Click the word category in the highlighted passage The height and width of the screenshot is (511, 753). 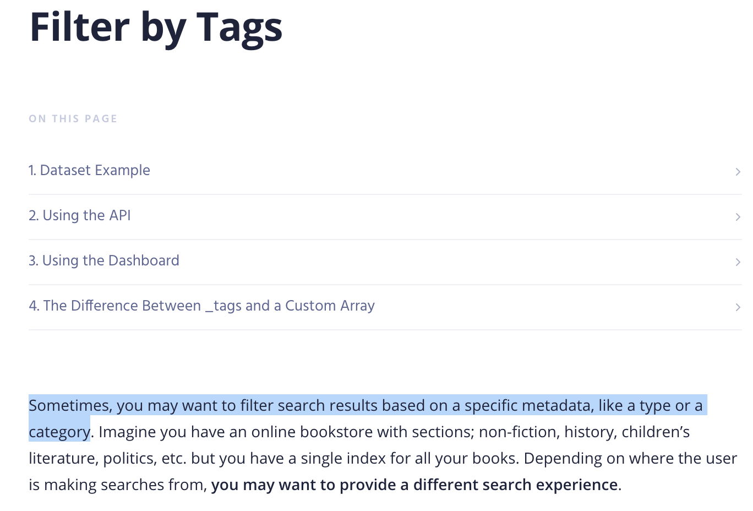coord(58,432)
